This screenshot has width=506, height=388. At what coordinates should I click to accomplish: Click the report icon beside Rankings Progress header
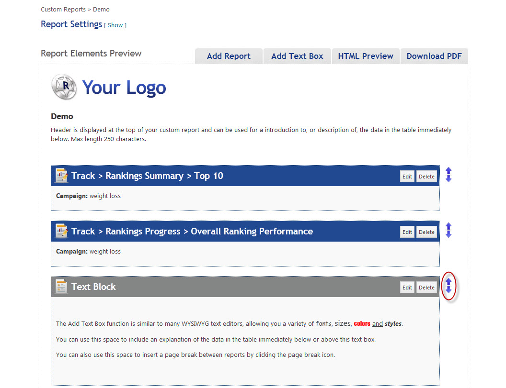[61, 231]
